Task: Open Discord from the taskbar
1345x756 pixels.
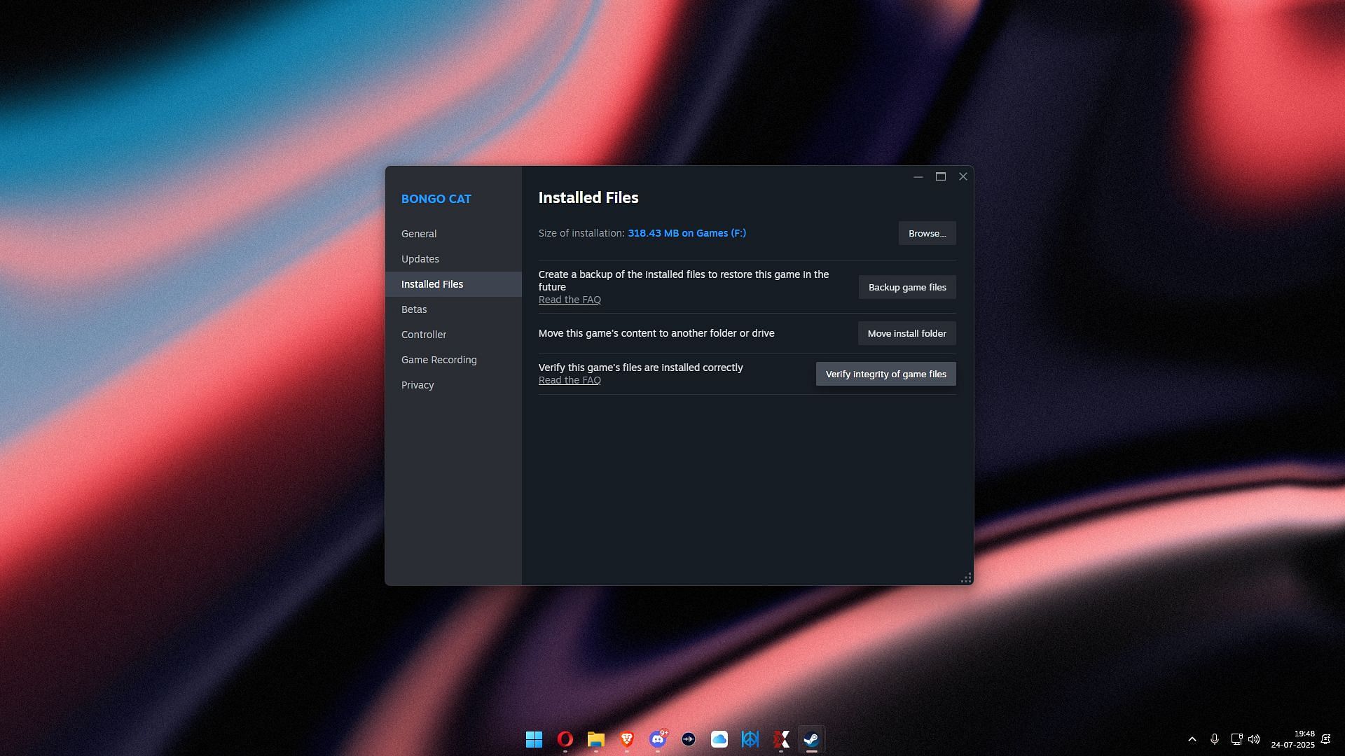Action: pyautogui.click(x=657, y=739)
